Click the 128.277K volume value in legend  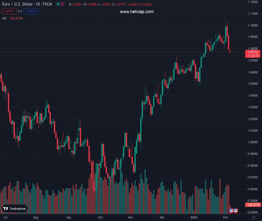[x=16, y=18]
